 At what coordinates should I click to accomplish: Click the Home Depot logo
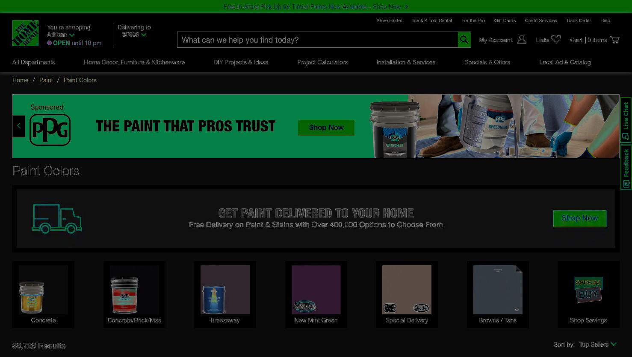tap(25, 33)
